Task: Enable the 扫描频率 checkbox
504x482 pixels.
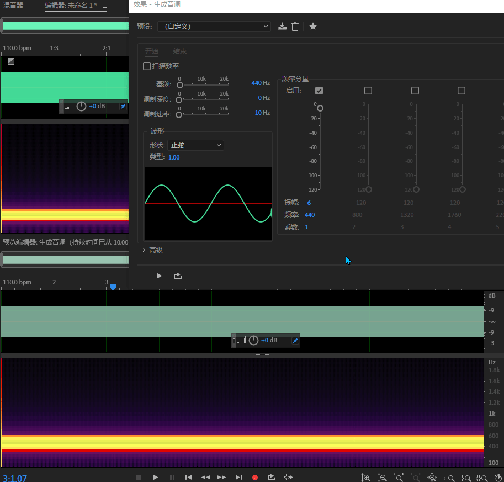Action: 147,66
